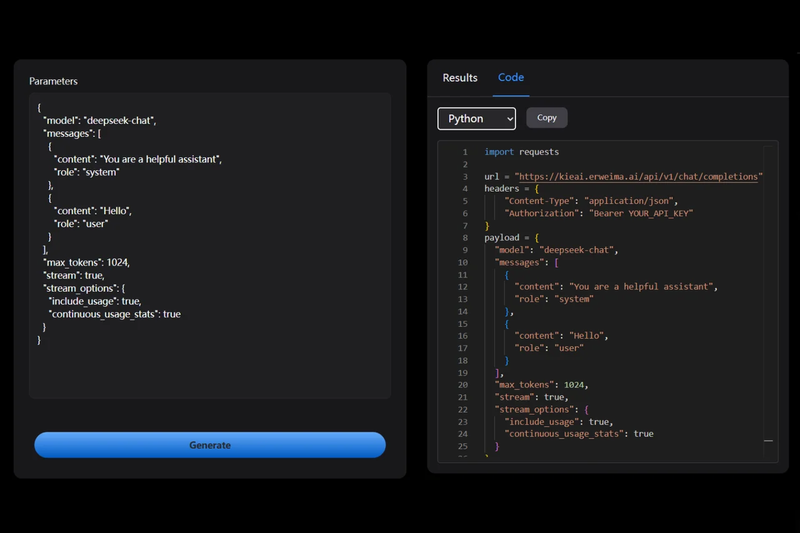
Task: Click the code panel scrollbar
Action: 768,441
